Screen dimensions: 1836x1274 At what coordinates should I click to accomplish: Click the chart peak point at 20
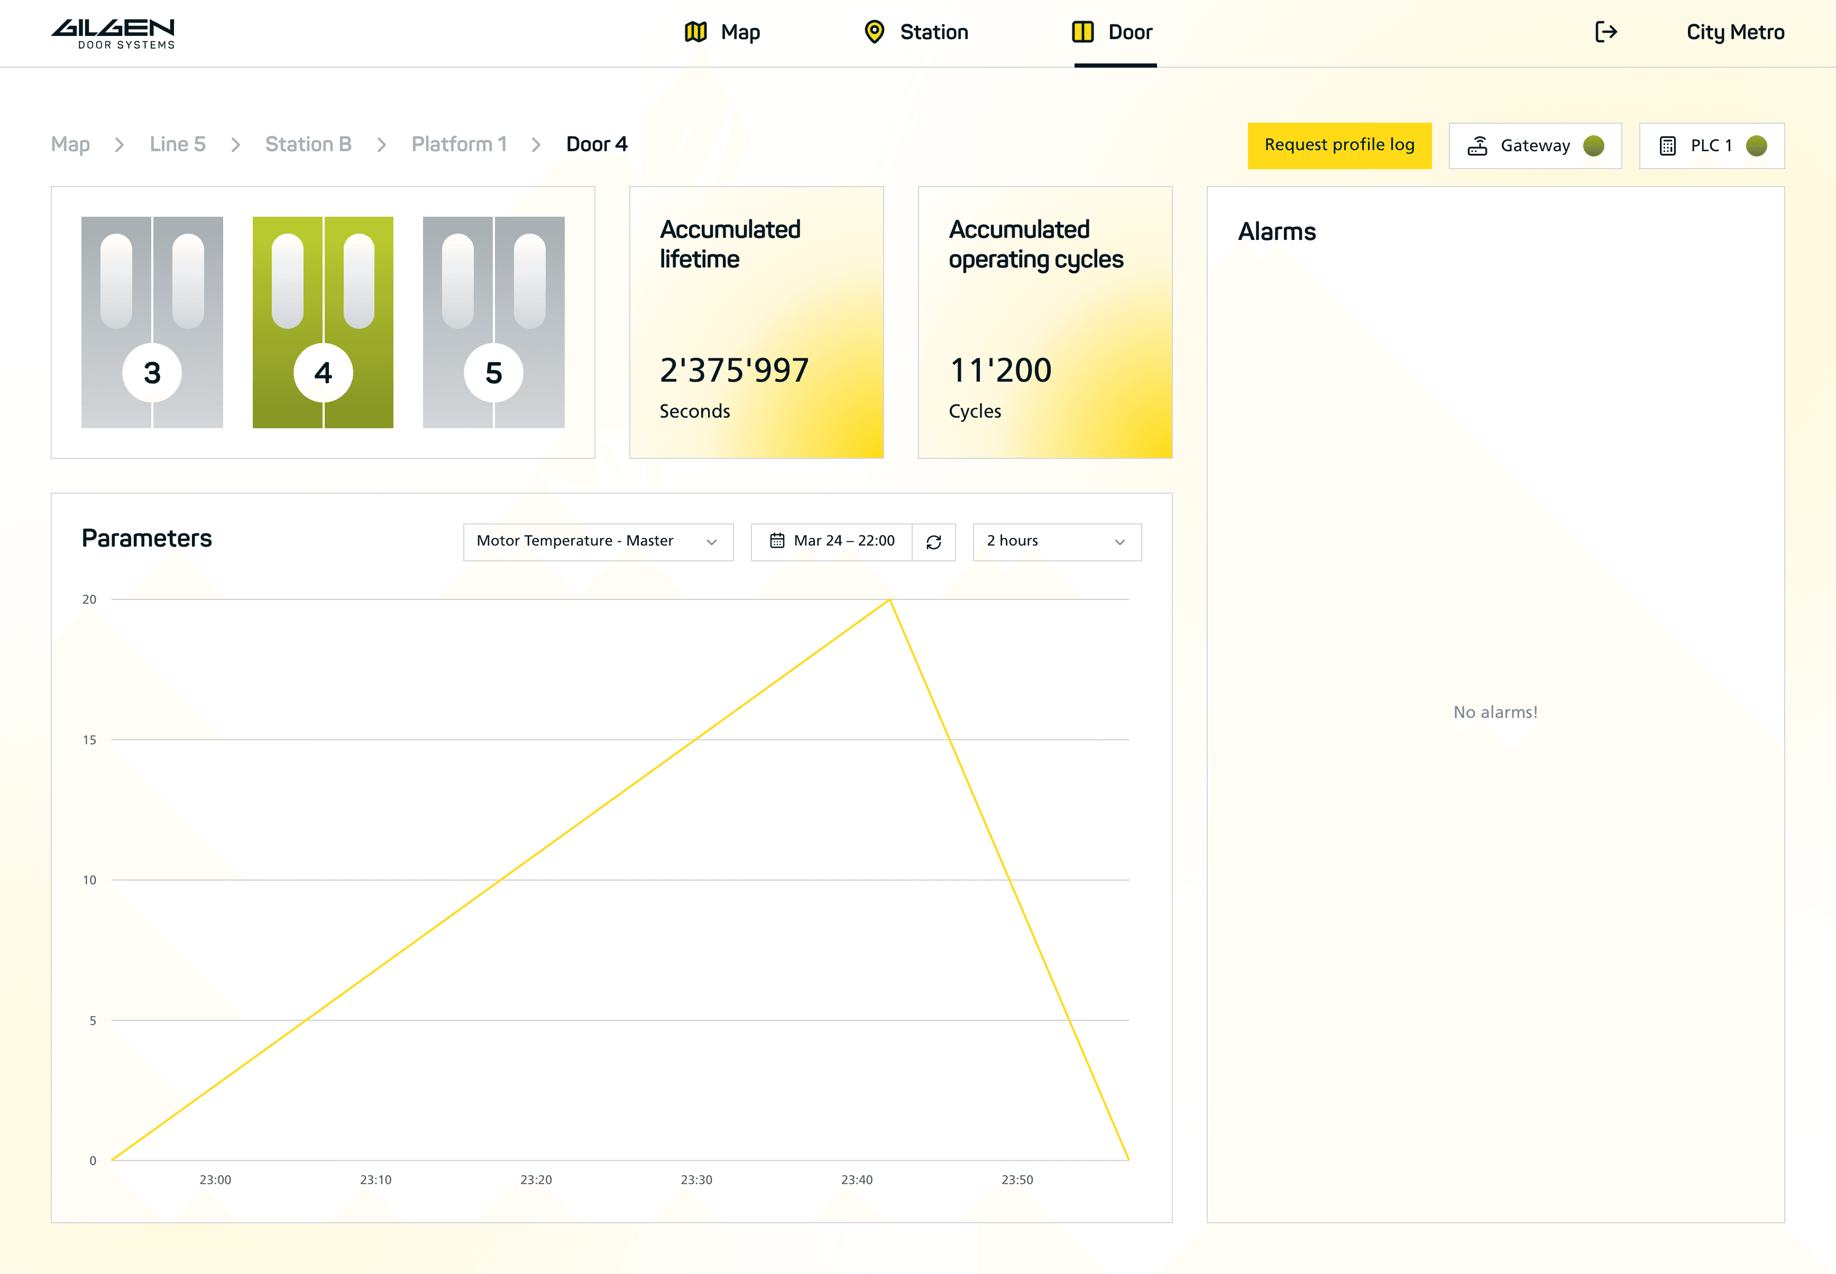tap(889, 601)
